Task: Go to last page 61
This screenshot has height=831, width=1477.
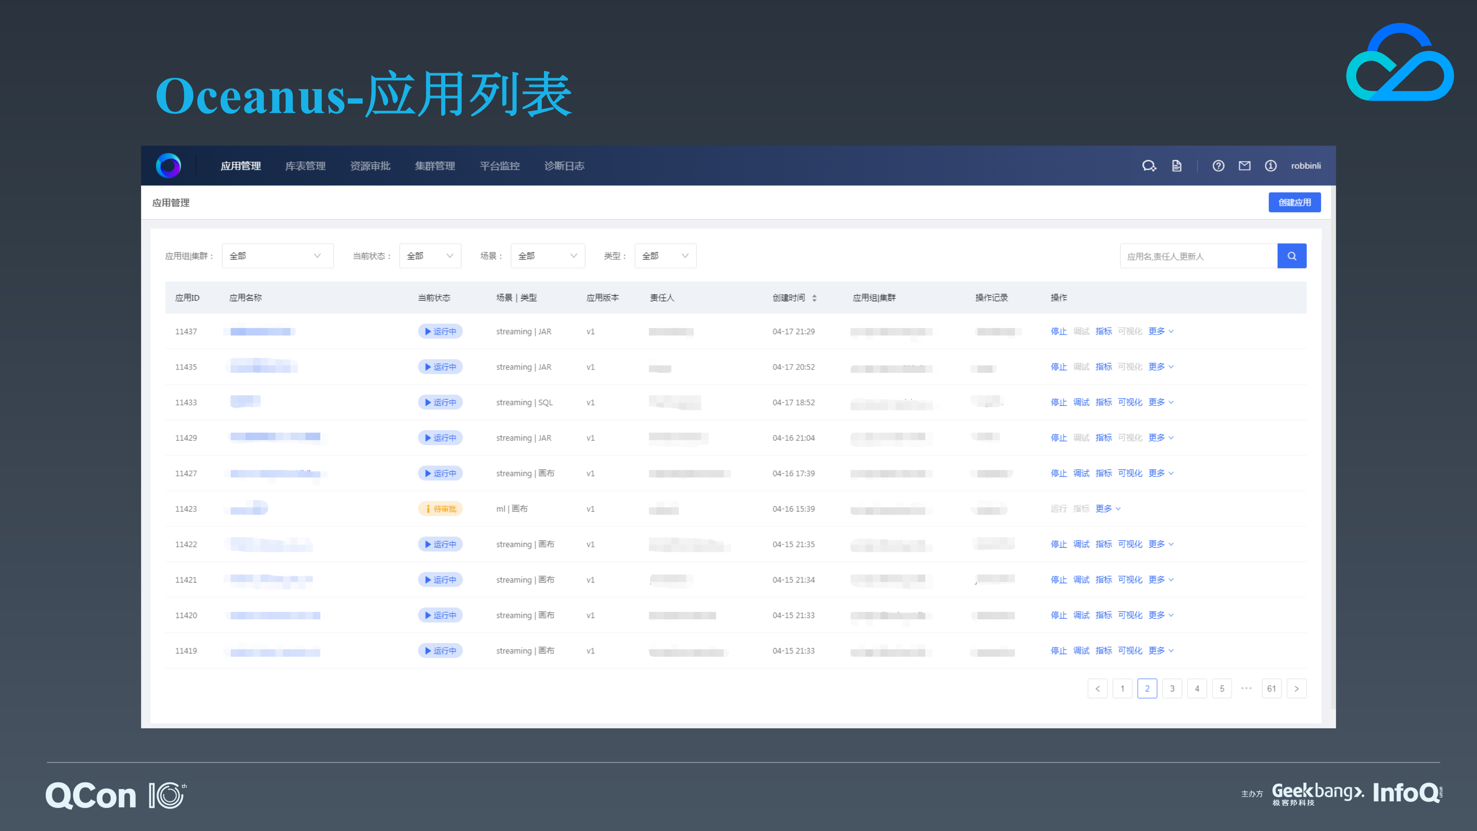Action: click(x=1272, y=689)
